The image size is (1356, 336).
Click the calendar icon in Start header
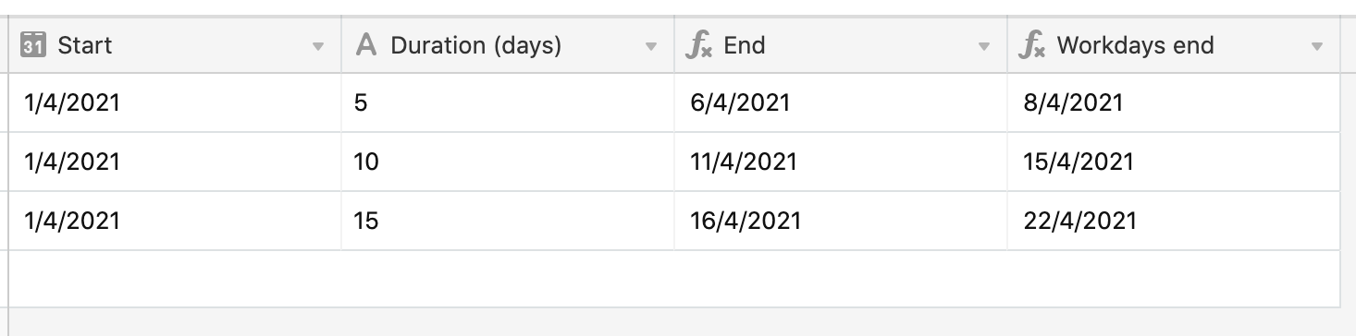coord(32,44)
